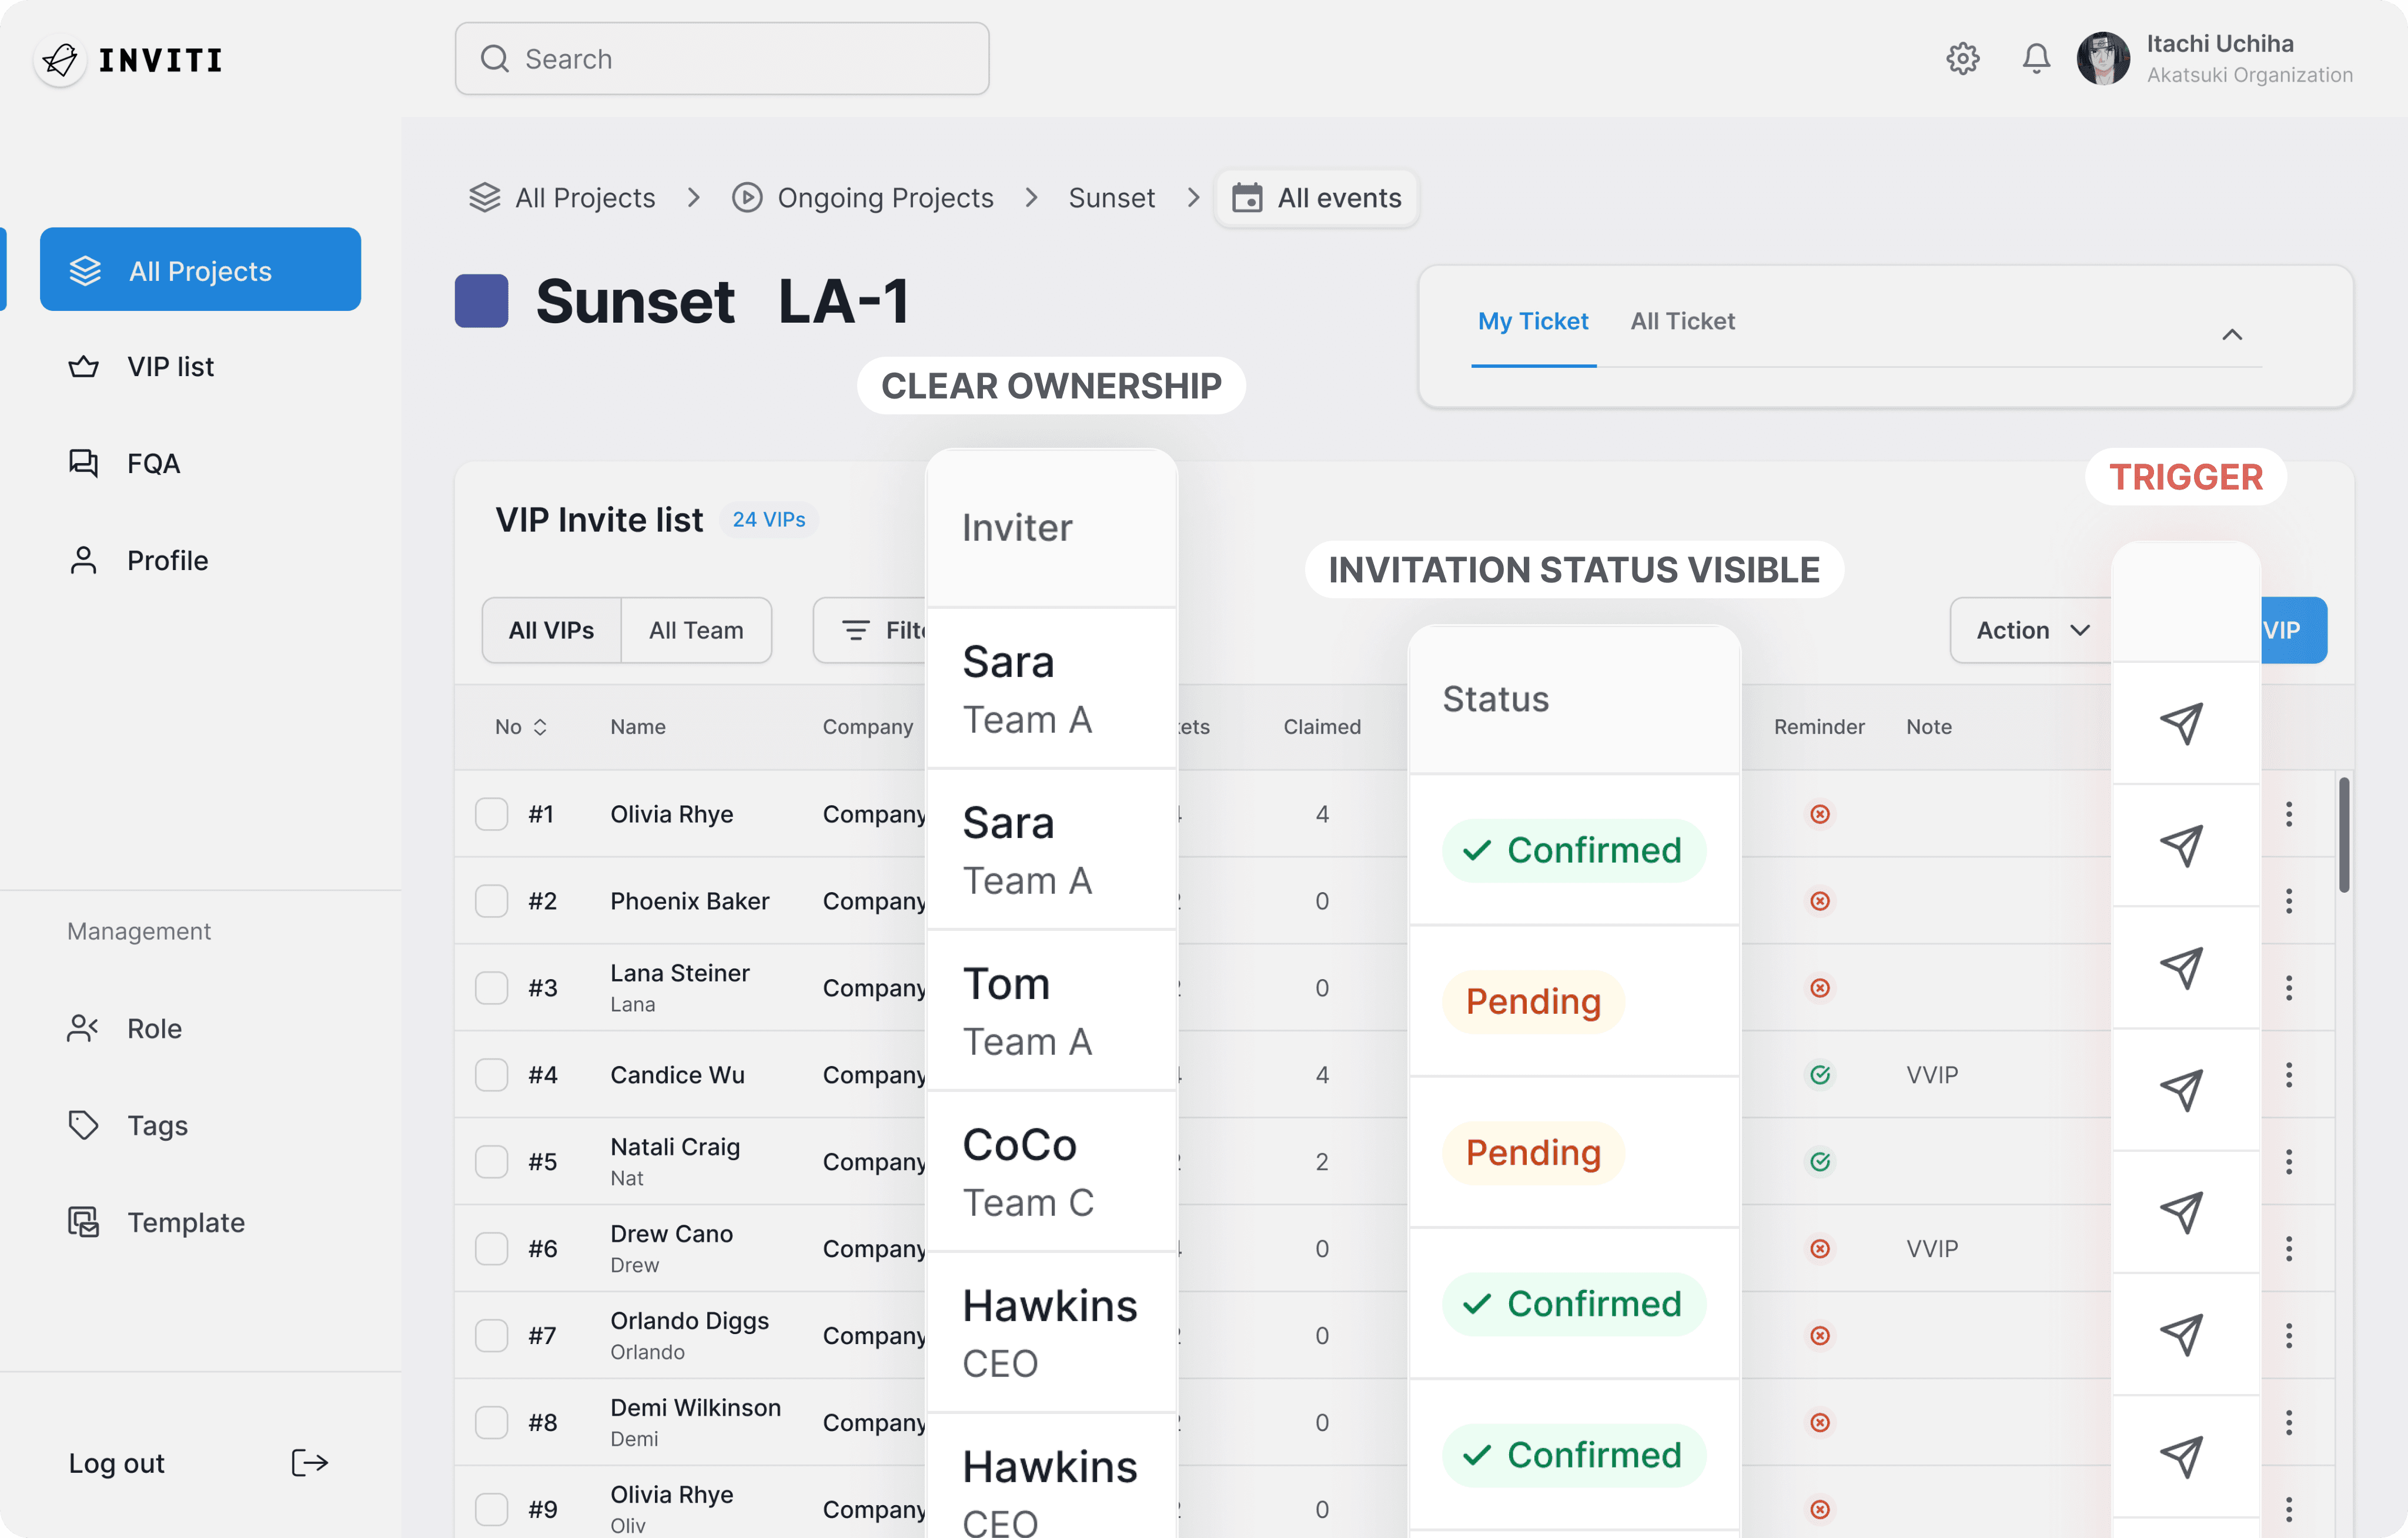Viewport: 2408px width, 1538px height.
Task: Collapse the ticket panel chevron
Action: click(x=2231, y=335)
